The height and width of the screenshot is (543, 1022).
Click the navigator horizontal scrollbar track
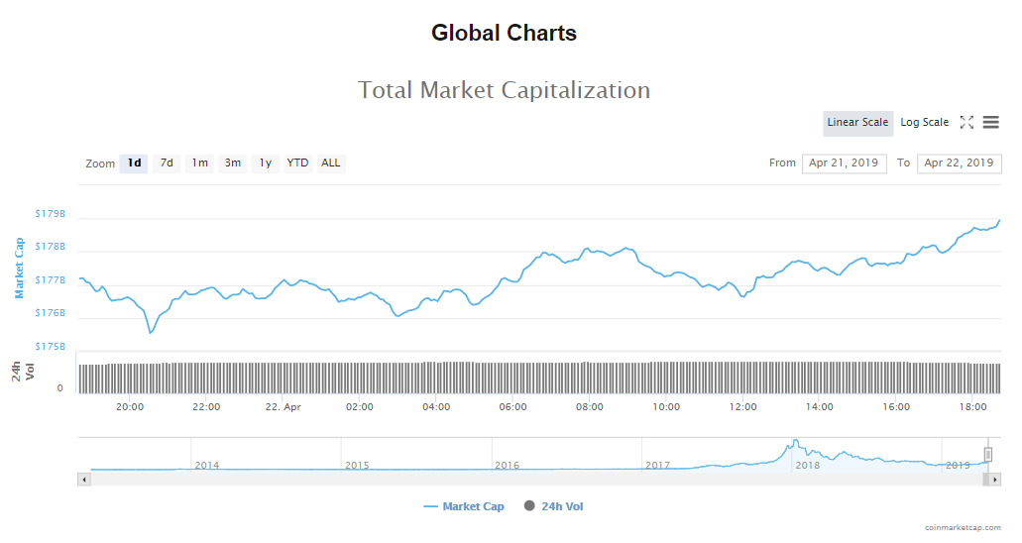pos(535,480)
